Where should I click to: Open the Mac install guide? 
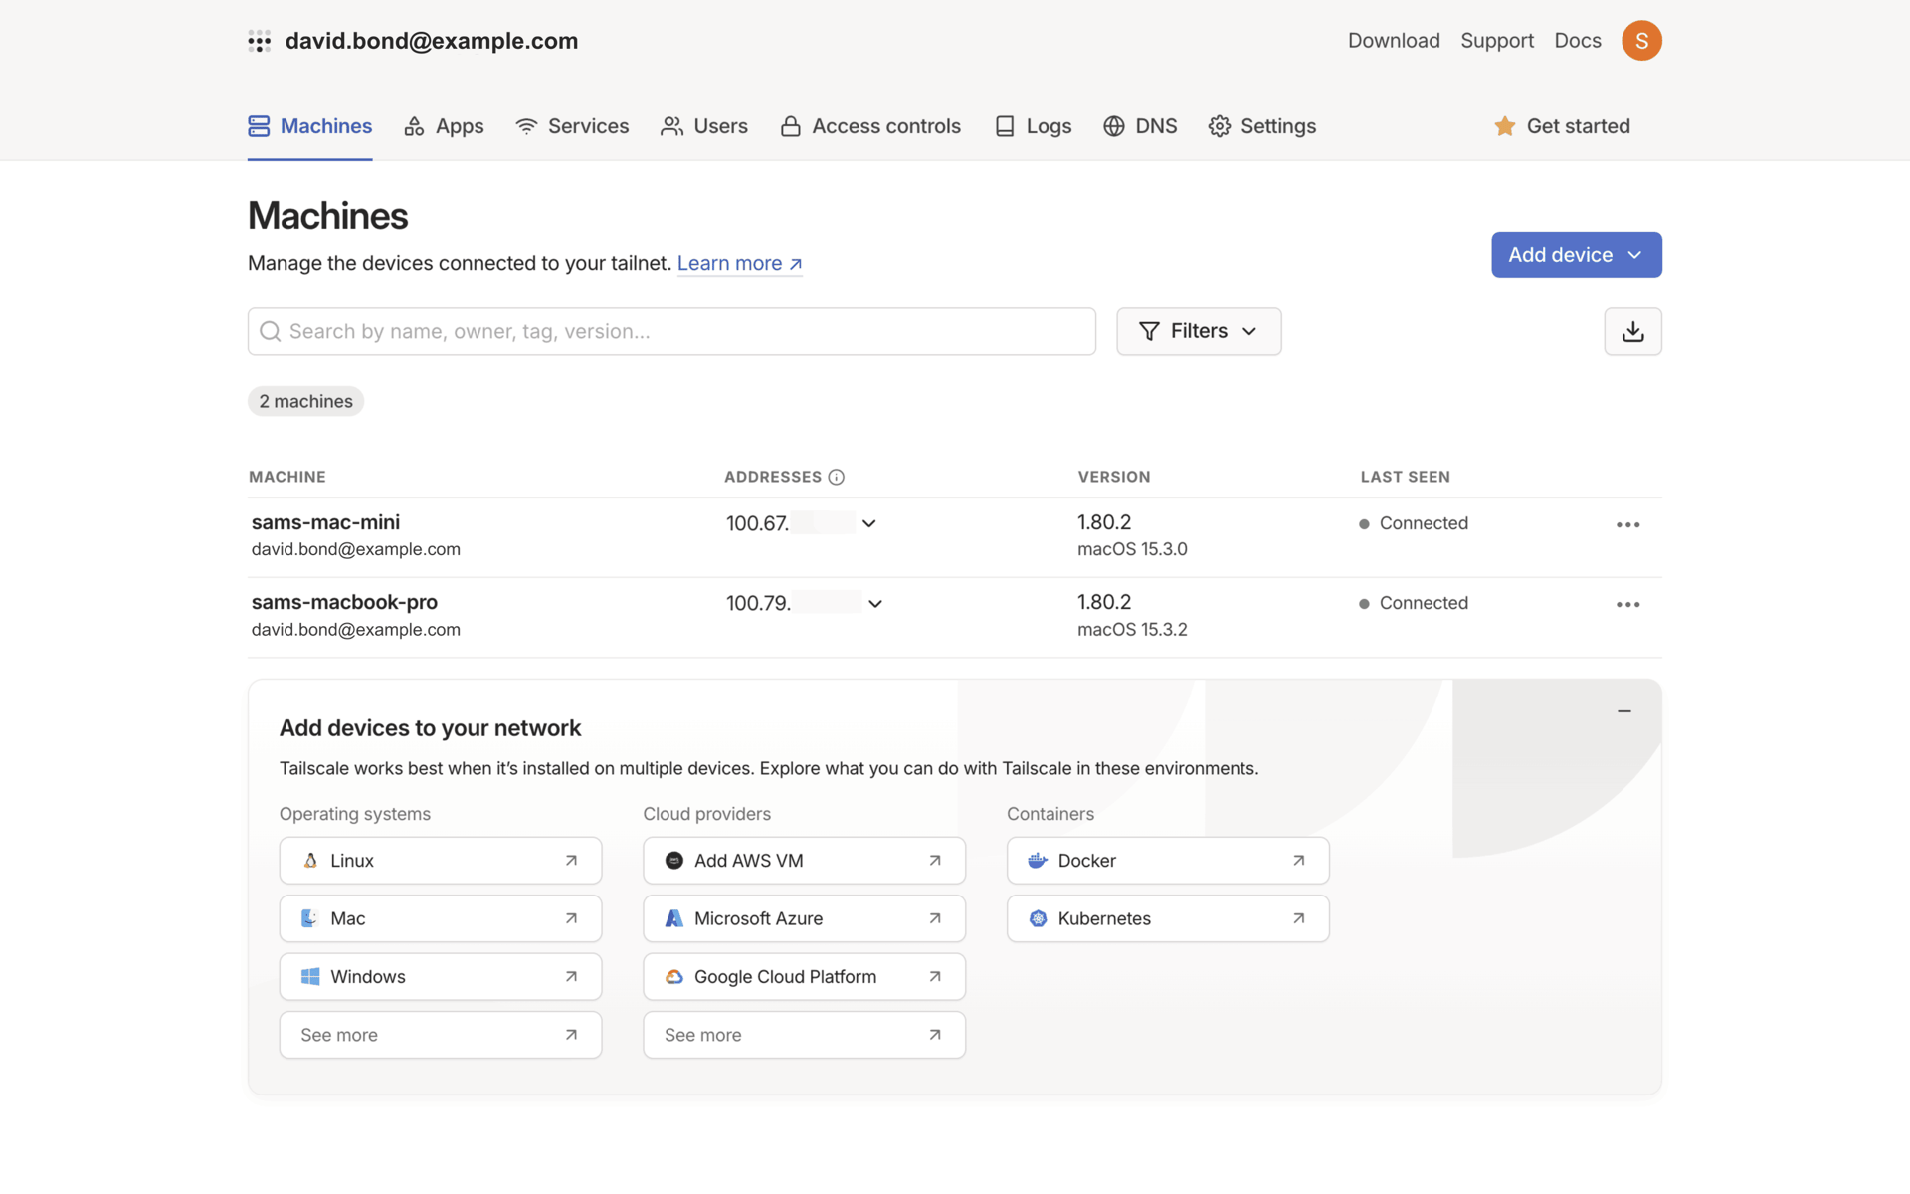point(441,918)
